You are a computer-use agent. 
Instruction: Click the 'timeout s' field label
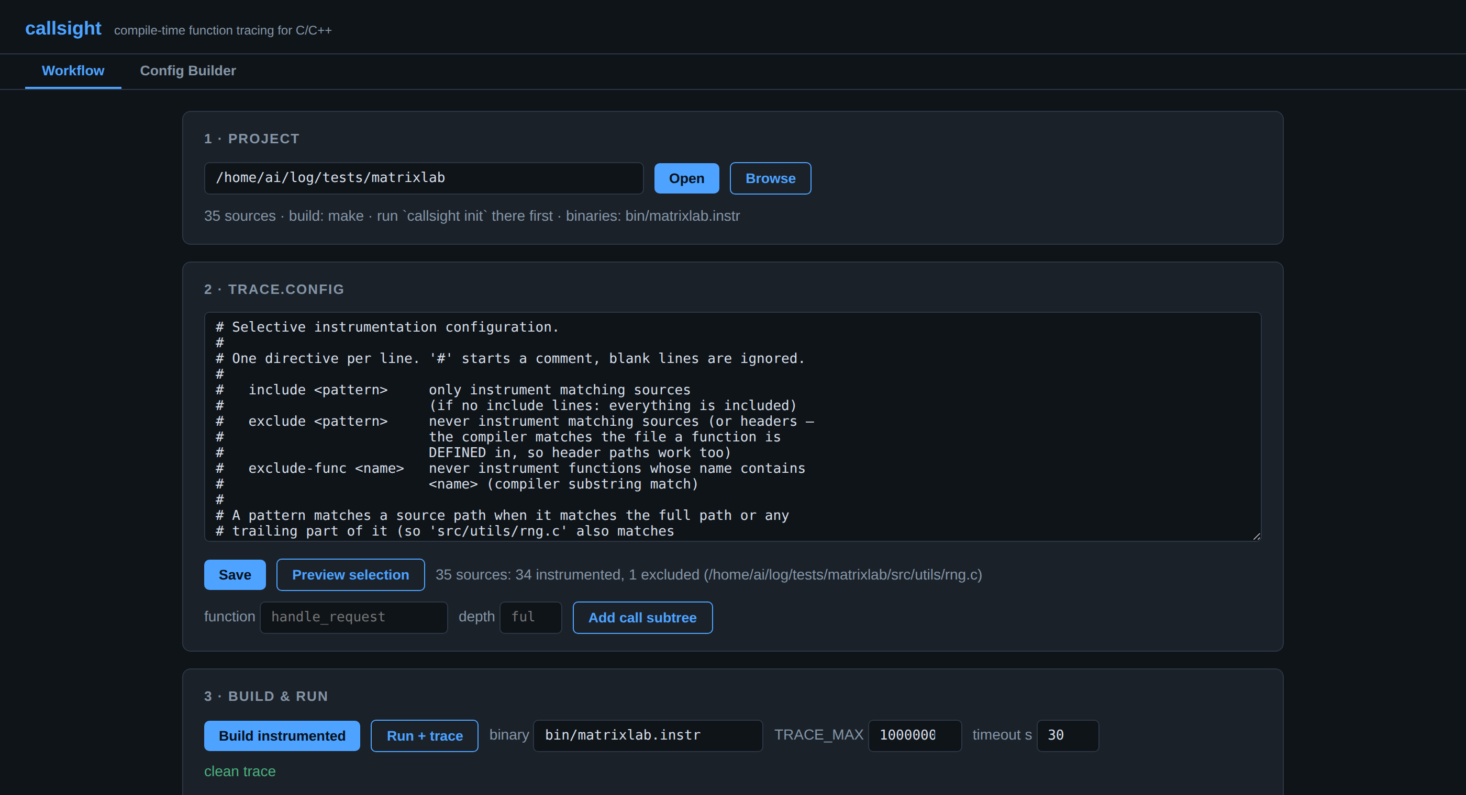coord(1002,735)
